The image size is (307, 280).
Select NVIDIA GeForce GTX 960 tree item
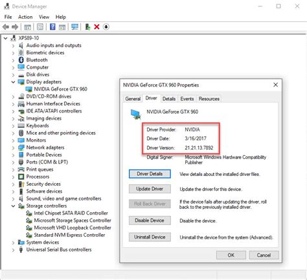coord(60,89)
